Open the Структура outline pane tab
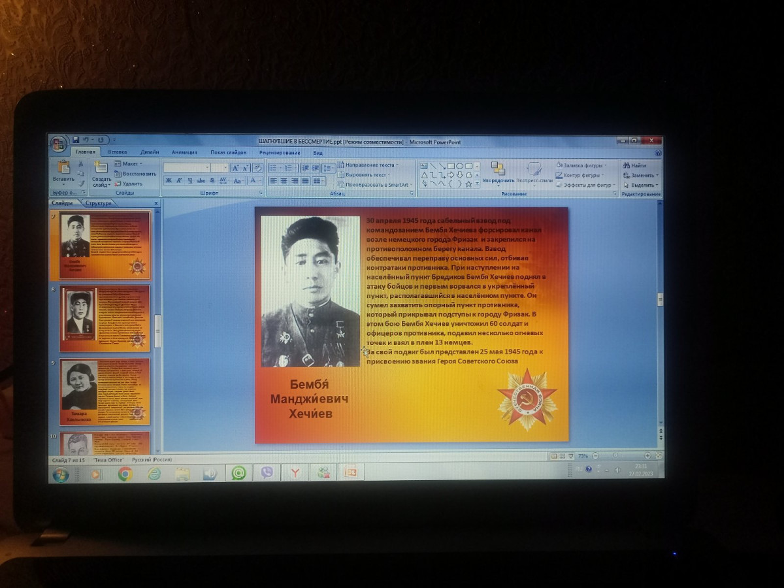 pos(98,203)
